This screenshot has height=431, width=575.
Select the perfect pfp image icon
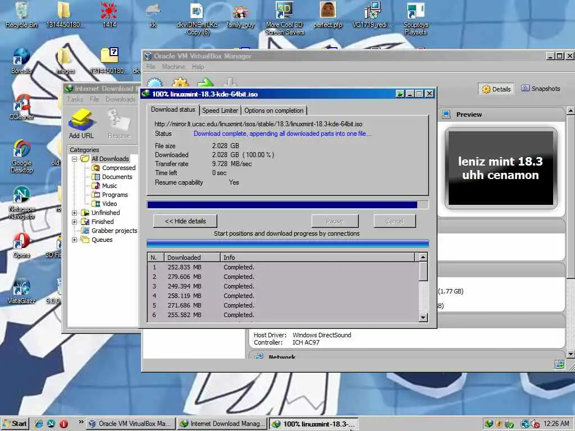click(x=328, y=15)
